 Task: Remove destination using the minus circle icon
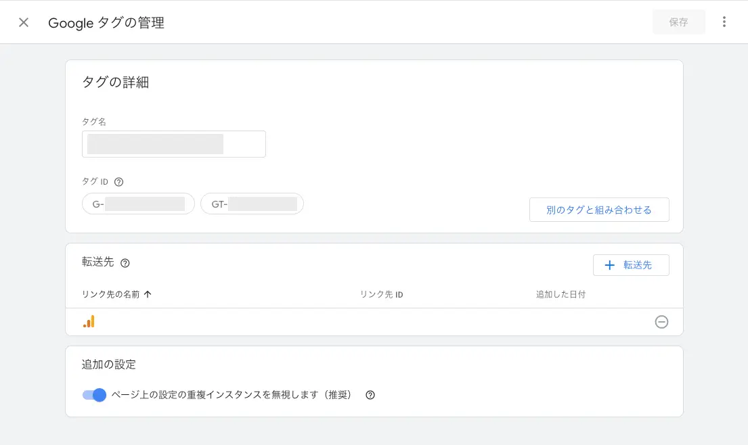(x=661, y=322)
